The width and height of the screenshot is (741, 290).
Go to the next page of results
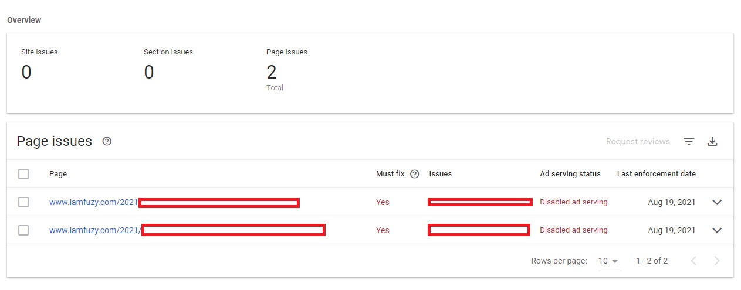[x=717, y=261]
